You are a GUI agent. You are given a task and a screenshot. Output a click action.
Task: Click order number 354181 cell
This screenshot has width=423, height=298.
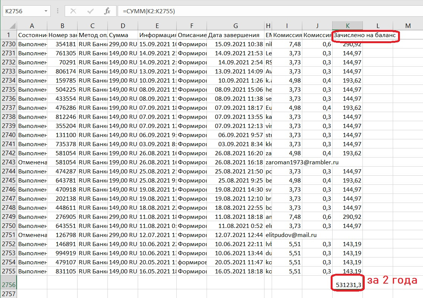(62, 44)
